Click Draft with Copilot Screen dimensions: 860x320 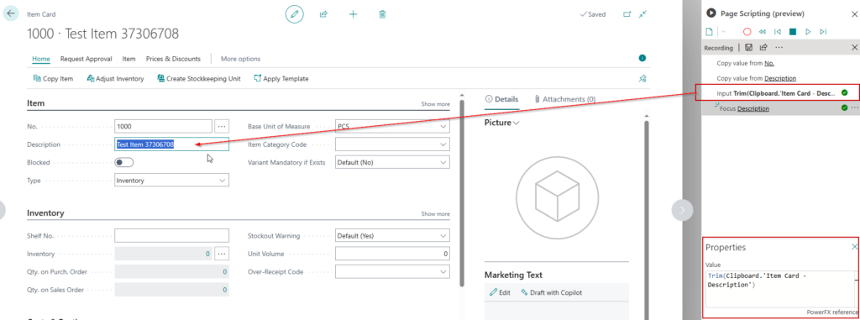(x=551, y=292)
